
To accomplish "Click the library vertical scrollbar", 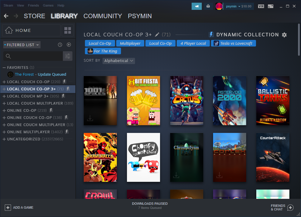I will pos(299,39).
